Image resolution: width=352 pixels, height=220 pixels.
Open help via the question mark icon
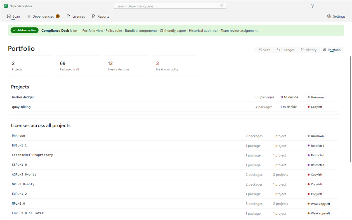pos(312,6)
